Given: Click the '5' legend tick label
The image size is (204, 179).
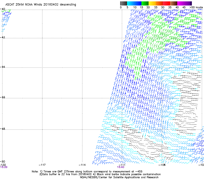Looking at the screenshot, I should coord(127,7).
